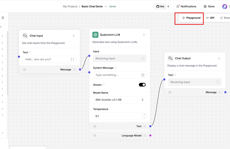230x149 pixels.
Task: Click the Chat Input node icon
Action: coord(25,35)
